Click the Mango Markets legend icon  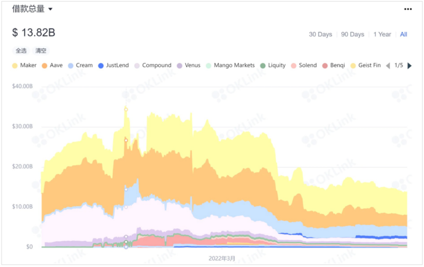(208, 66)
